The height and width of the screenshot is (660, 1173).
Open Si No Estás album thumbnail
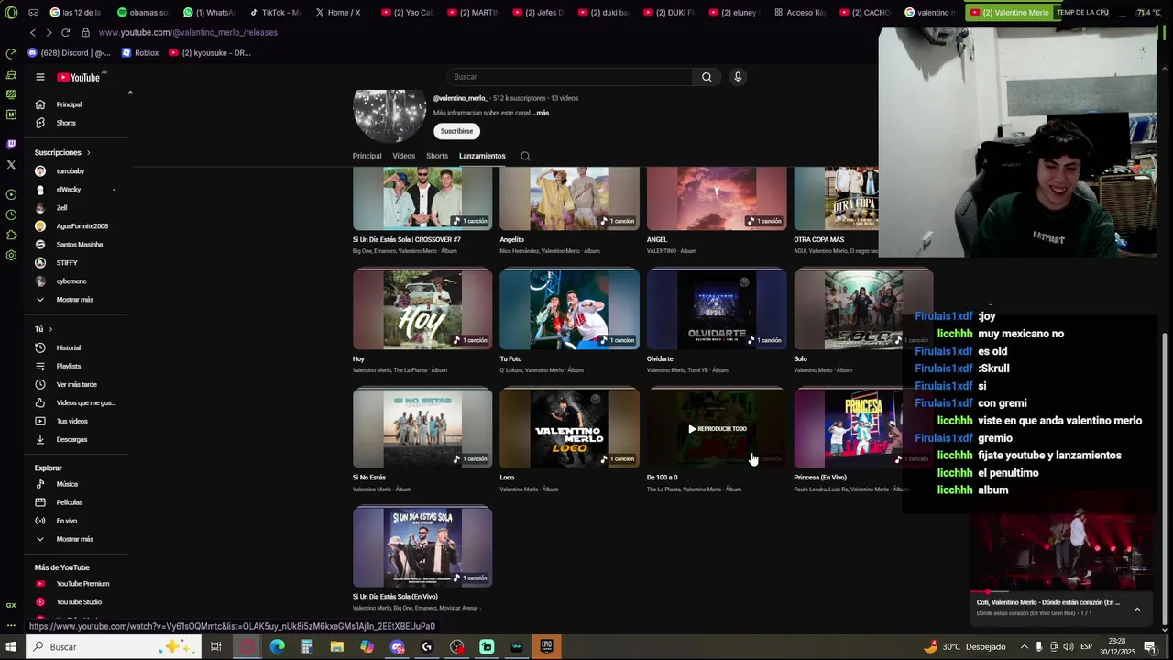[x=422, y=428]
